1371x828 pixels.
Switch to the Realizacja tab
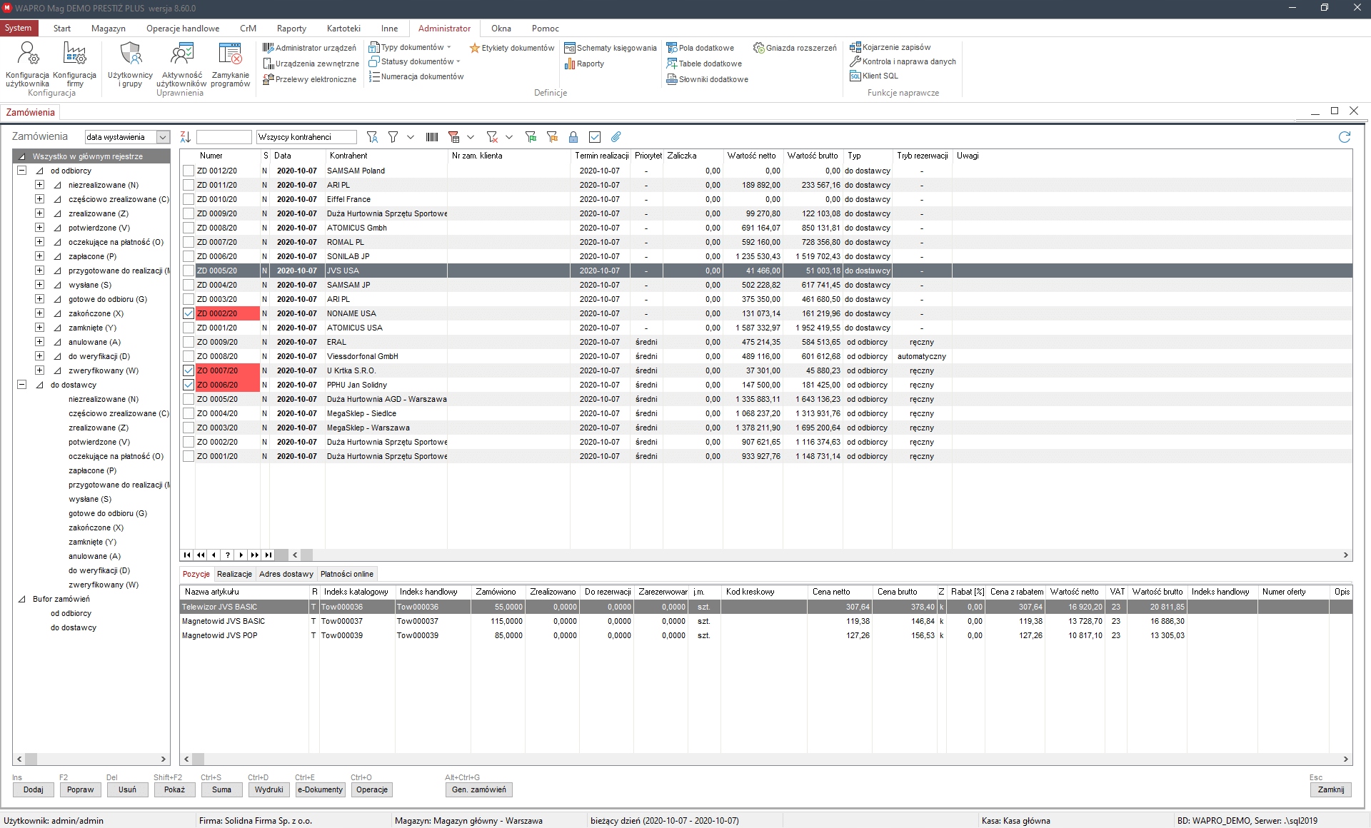click(234, 574)
